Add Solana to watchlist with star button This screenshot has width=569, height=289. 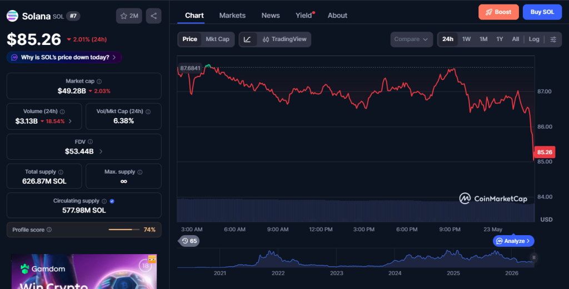click(129, 16)
